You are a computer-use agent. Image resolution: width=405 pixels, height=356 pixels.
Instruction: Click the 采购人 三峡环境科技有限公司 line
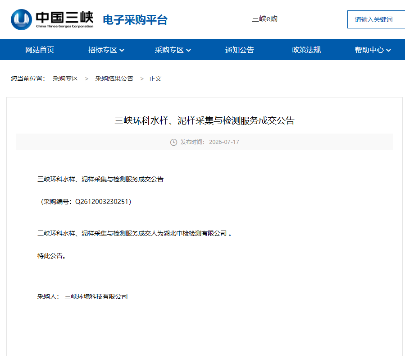[82, 296]
